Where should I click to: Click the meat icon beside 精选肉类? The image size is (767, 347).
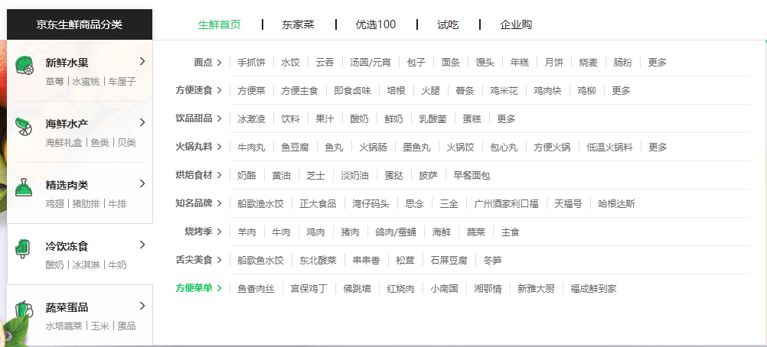(24, 188)
